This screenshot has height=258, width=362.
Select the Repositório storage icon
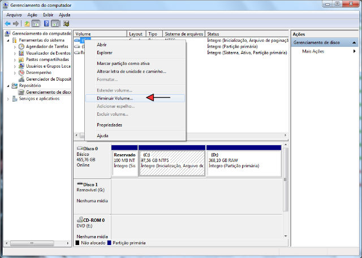tap(15, 86)
